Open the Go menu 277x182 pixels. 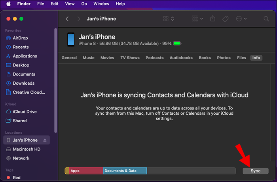pos(84,4)
